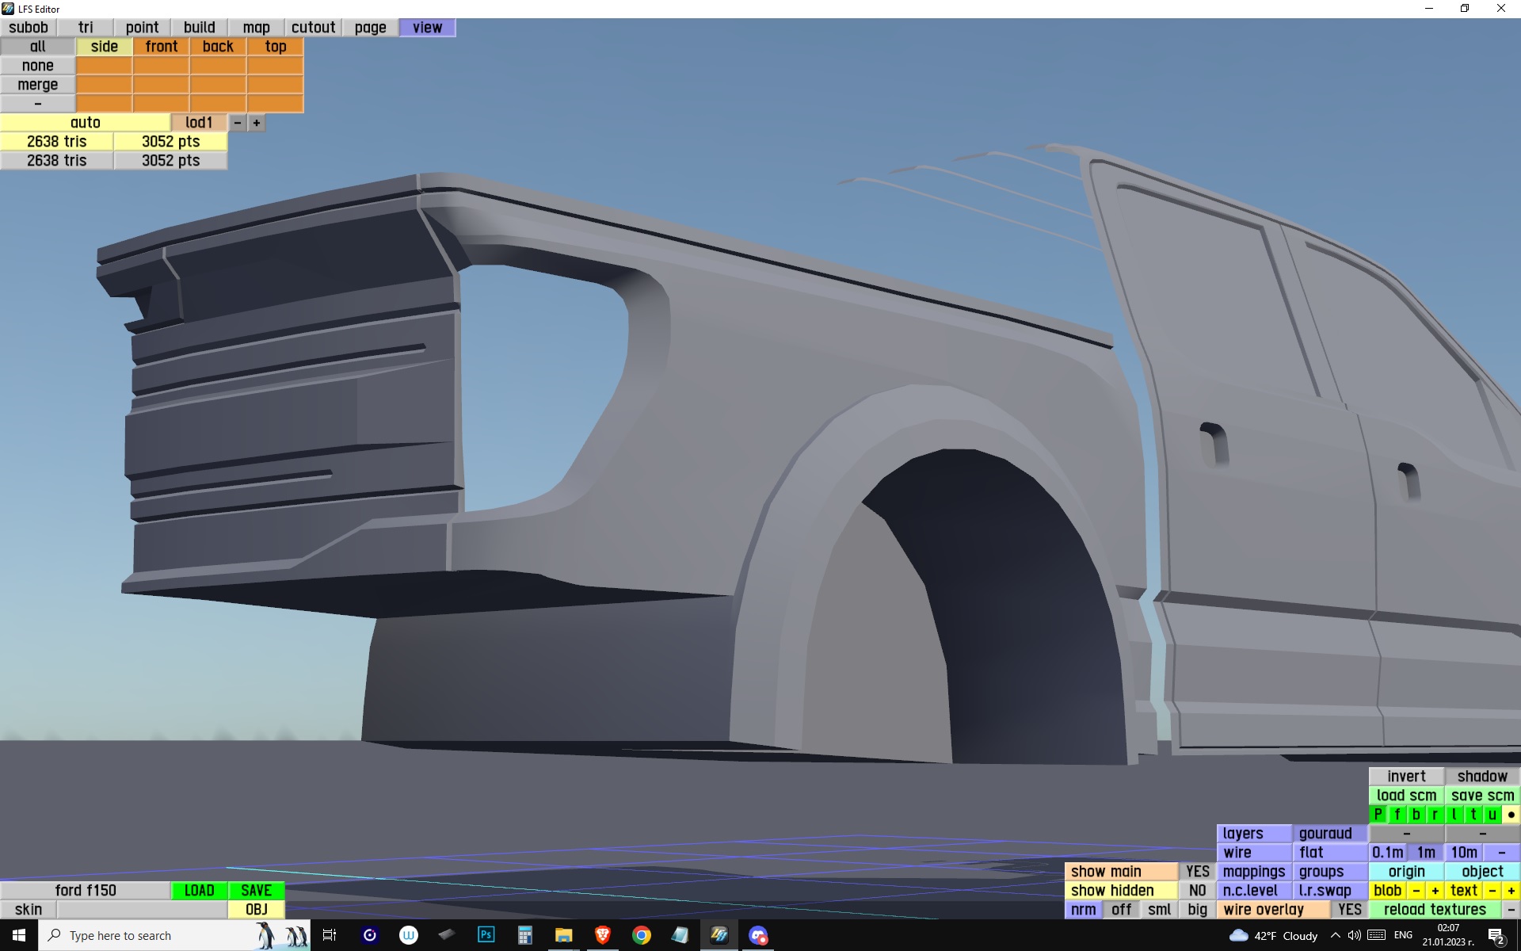Viewport: 1521px width, 951px height.
Task: Open the build tab
Action: tap(199, 27)
